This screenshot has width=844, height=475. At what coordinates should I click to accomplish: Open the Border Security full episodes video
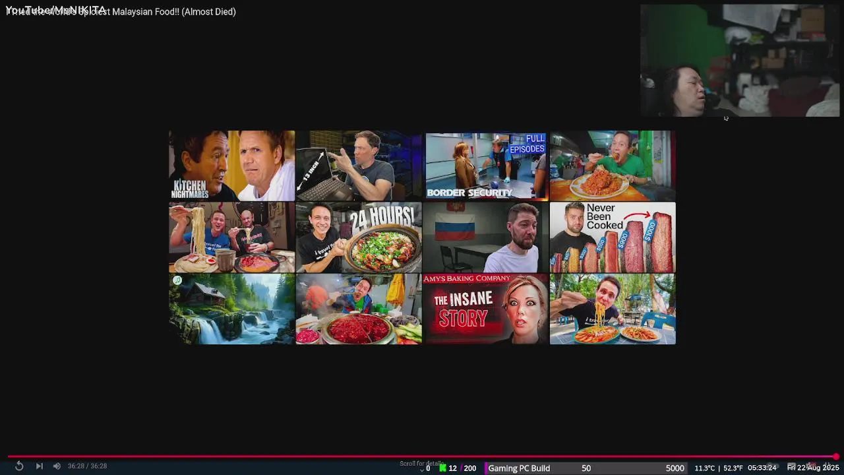tap(486, 166)
